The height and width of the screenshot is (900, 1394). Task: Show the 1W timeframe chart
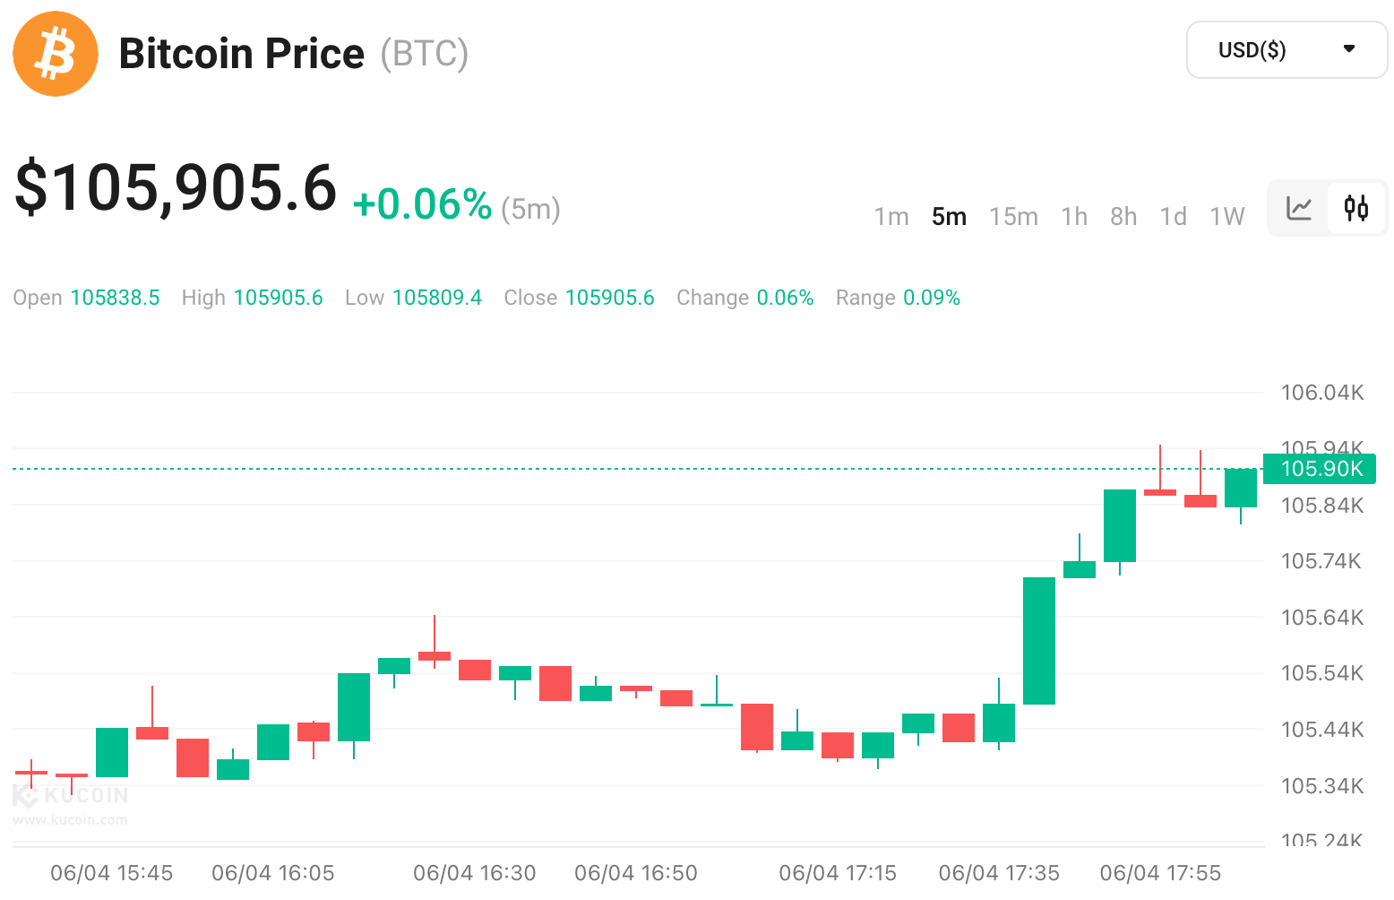pos(1227,217)
